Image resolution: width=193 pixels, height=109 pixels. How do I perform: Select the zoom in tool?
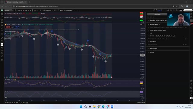(x=2, y=41)
